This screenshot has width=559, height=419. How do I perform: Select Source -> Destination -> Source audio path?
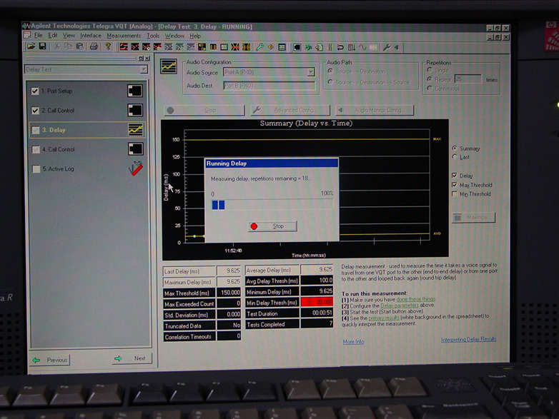tap(330, 82)
